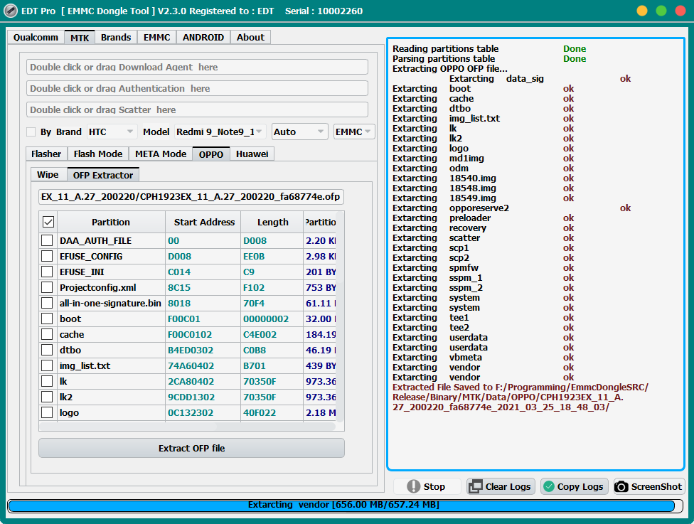Open the HTC brand dropdown
694x524 pixels.
(x=111, y=132)
